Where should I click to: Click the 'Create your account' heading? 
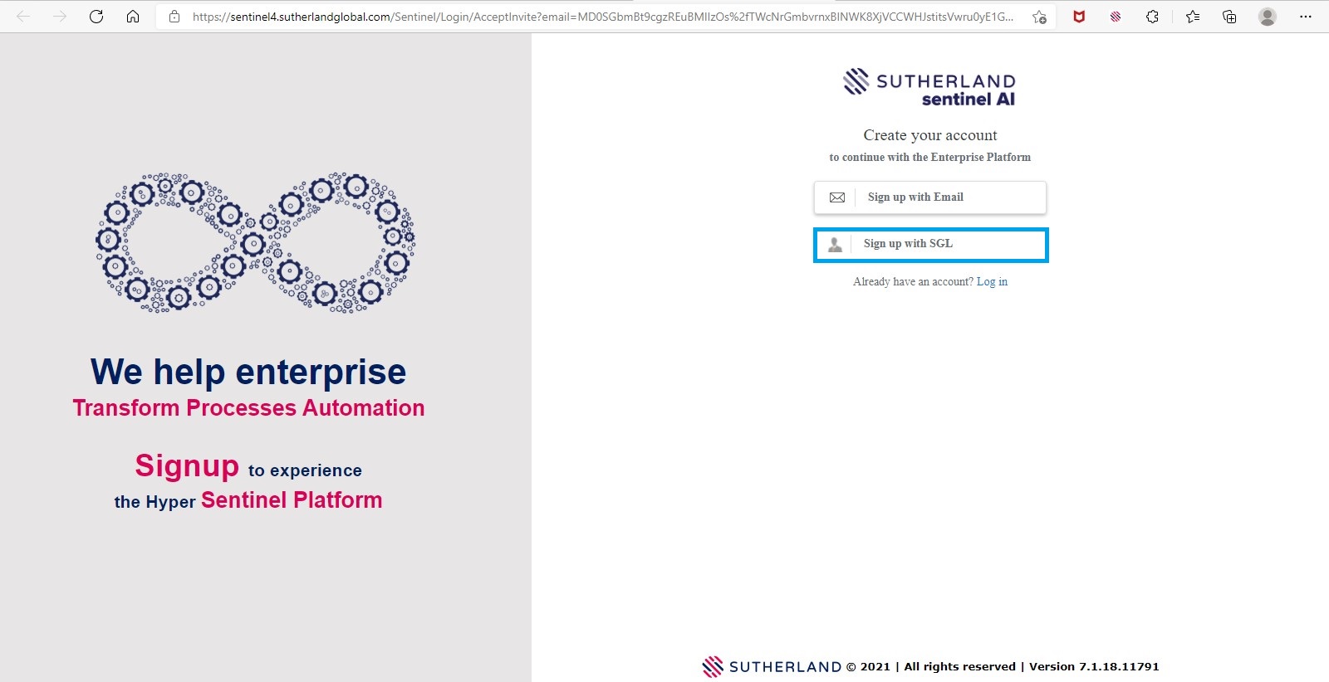[x=930, y=135]
